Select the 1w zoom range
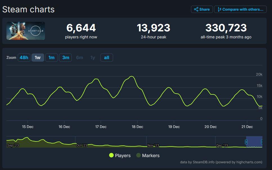This screenshot has height=170, width=272. pyautogui.click(x=38, y=57)
